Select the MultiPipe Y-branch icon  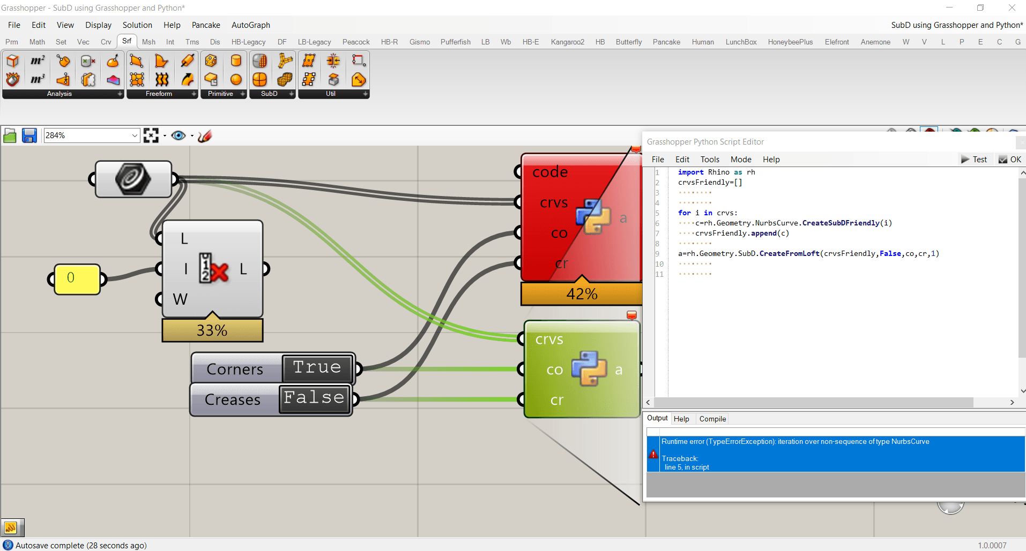click(x=285, y=61)
